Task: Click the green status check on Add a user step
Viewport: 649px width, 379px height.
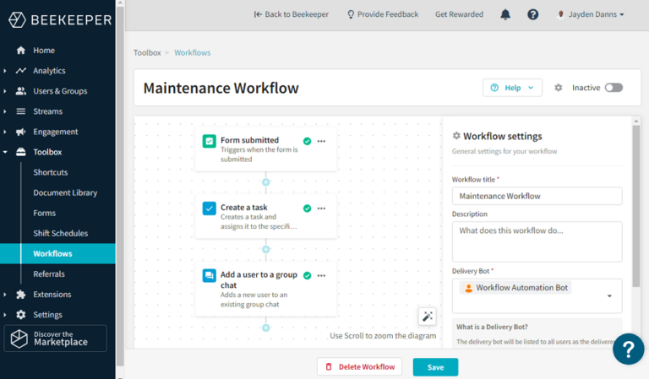Action: (x=307, y=276)
